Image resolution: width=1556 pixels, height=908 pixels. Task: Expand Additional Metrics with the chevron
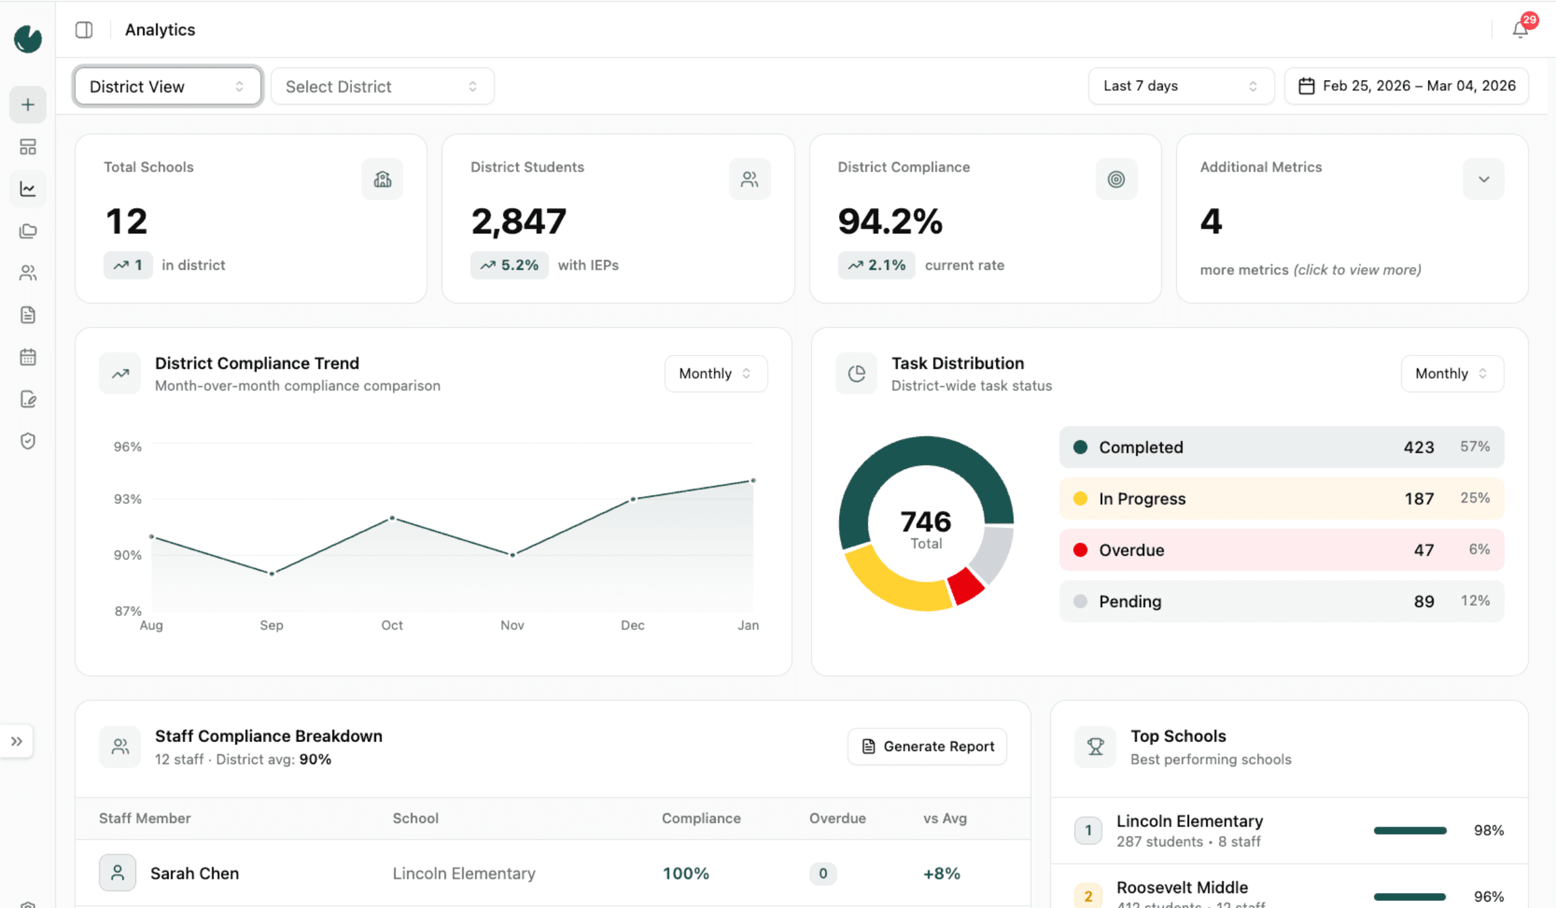(1483, 179)
